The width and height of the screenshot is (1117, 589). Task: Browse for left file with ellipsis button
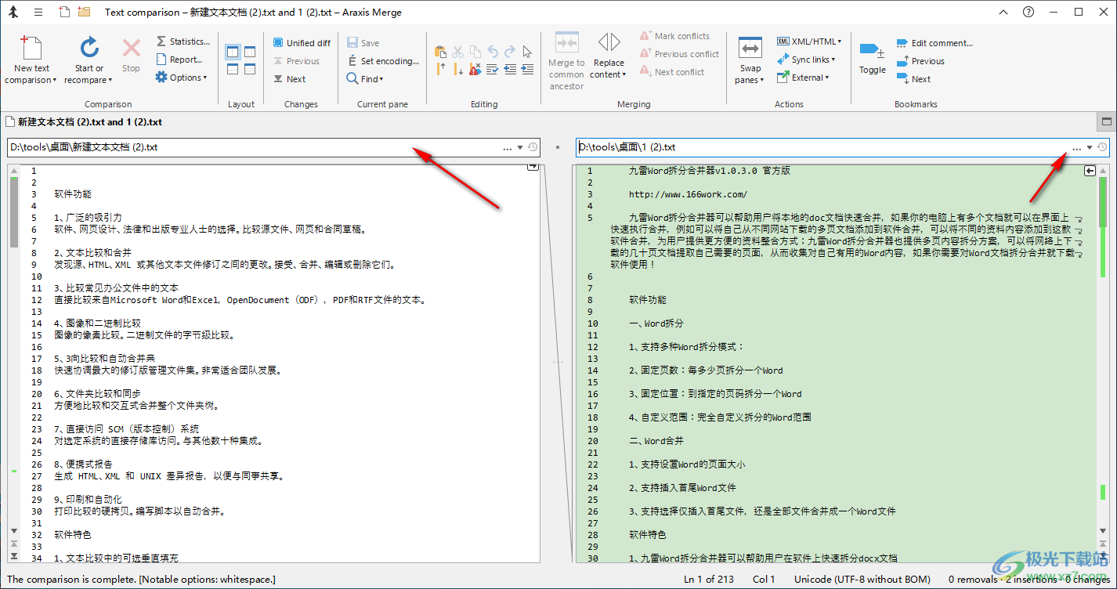[x=508, y=147]
